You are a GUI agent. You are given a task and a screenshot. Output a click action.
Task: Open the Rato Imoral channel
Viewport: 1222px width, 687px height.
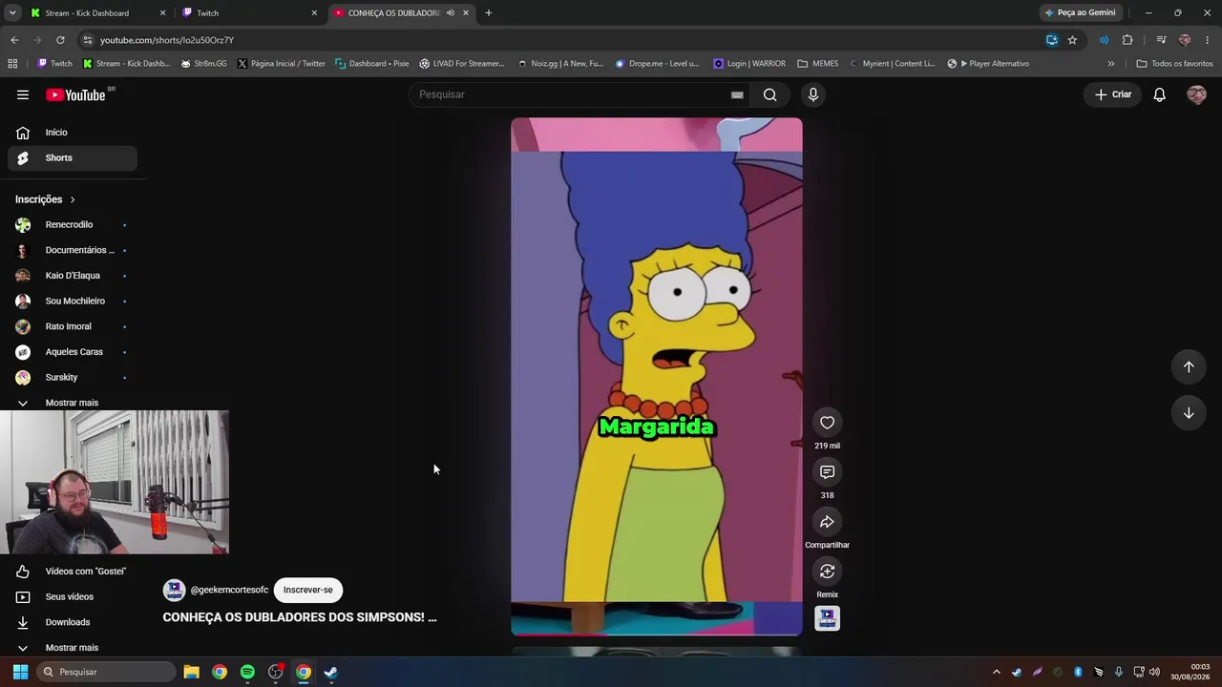pyautogui.click(x=73, y=326)
